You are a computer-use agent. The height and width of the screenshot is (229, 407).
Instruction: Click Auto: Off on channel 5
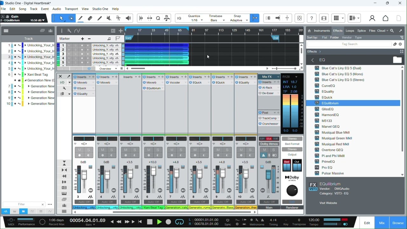click(x=130, y=202)
